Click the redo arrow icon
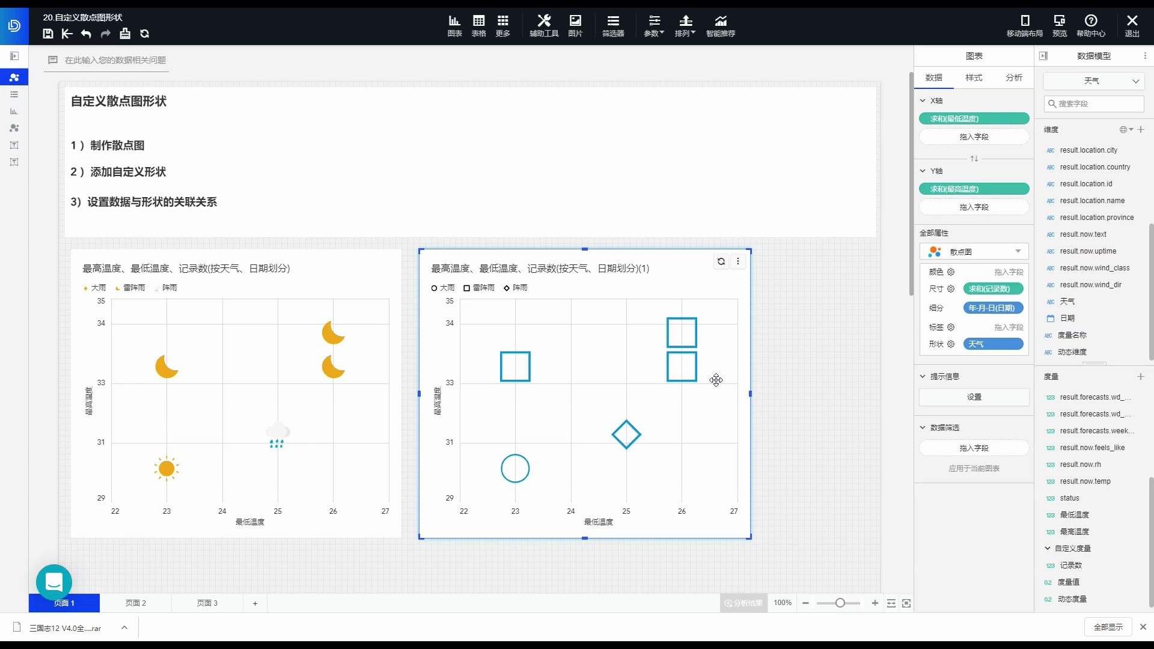 click(105, 34)
